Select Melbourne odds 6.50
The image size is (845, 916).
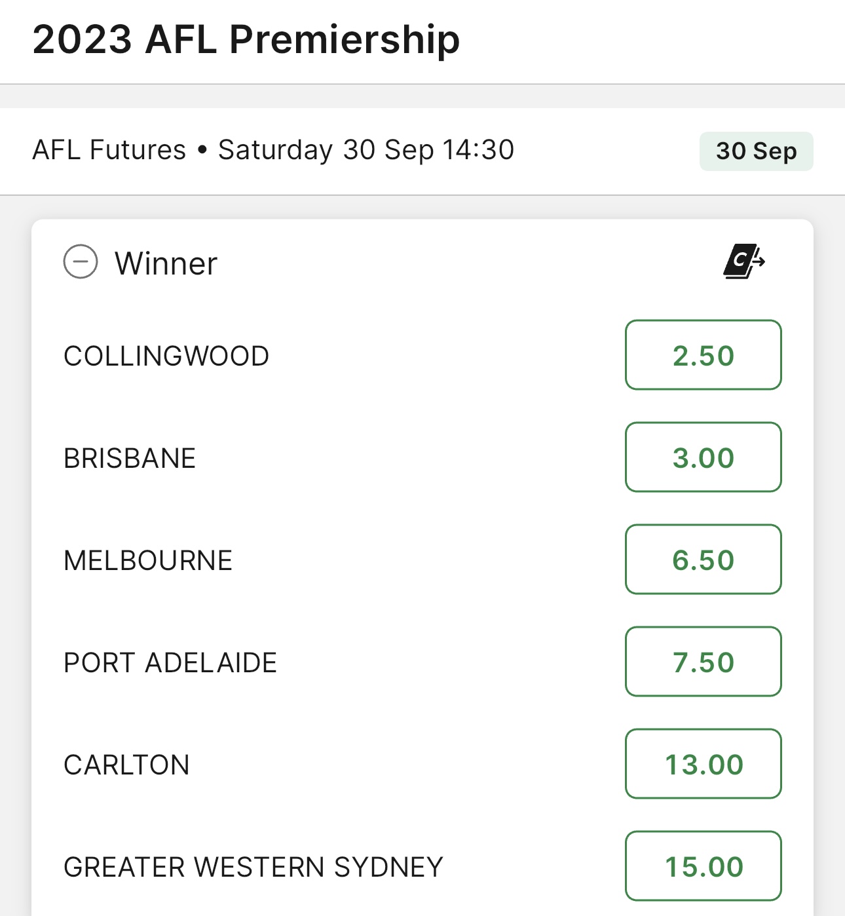tap(704, 560)
